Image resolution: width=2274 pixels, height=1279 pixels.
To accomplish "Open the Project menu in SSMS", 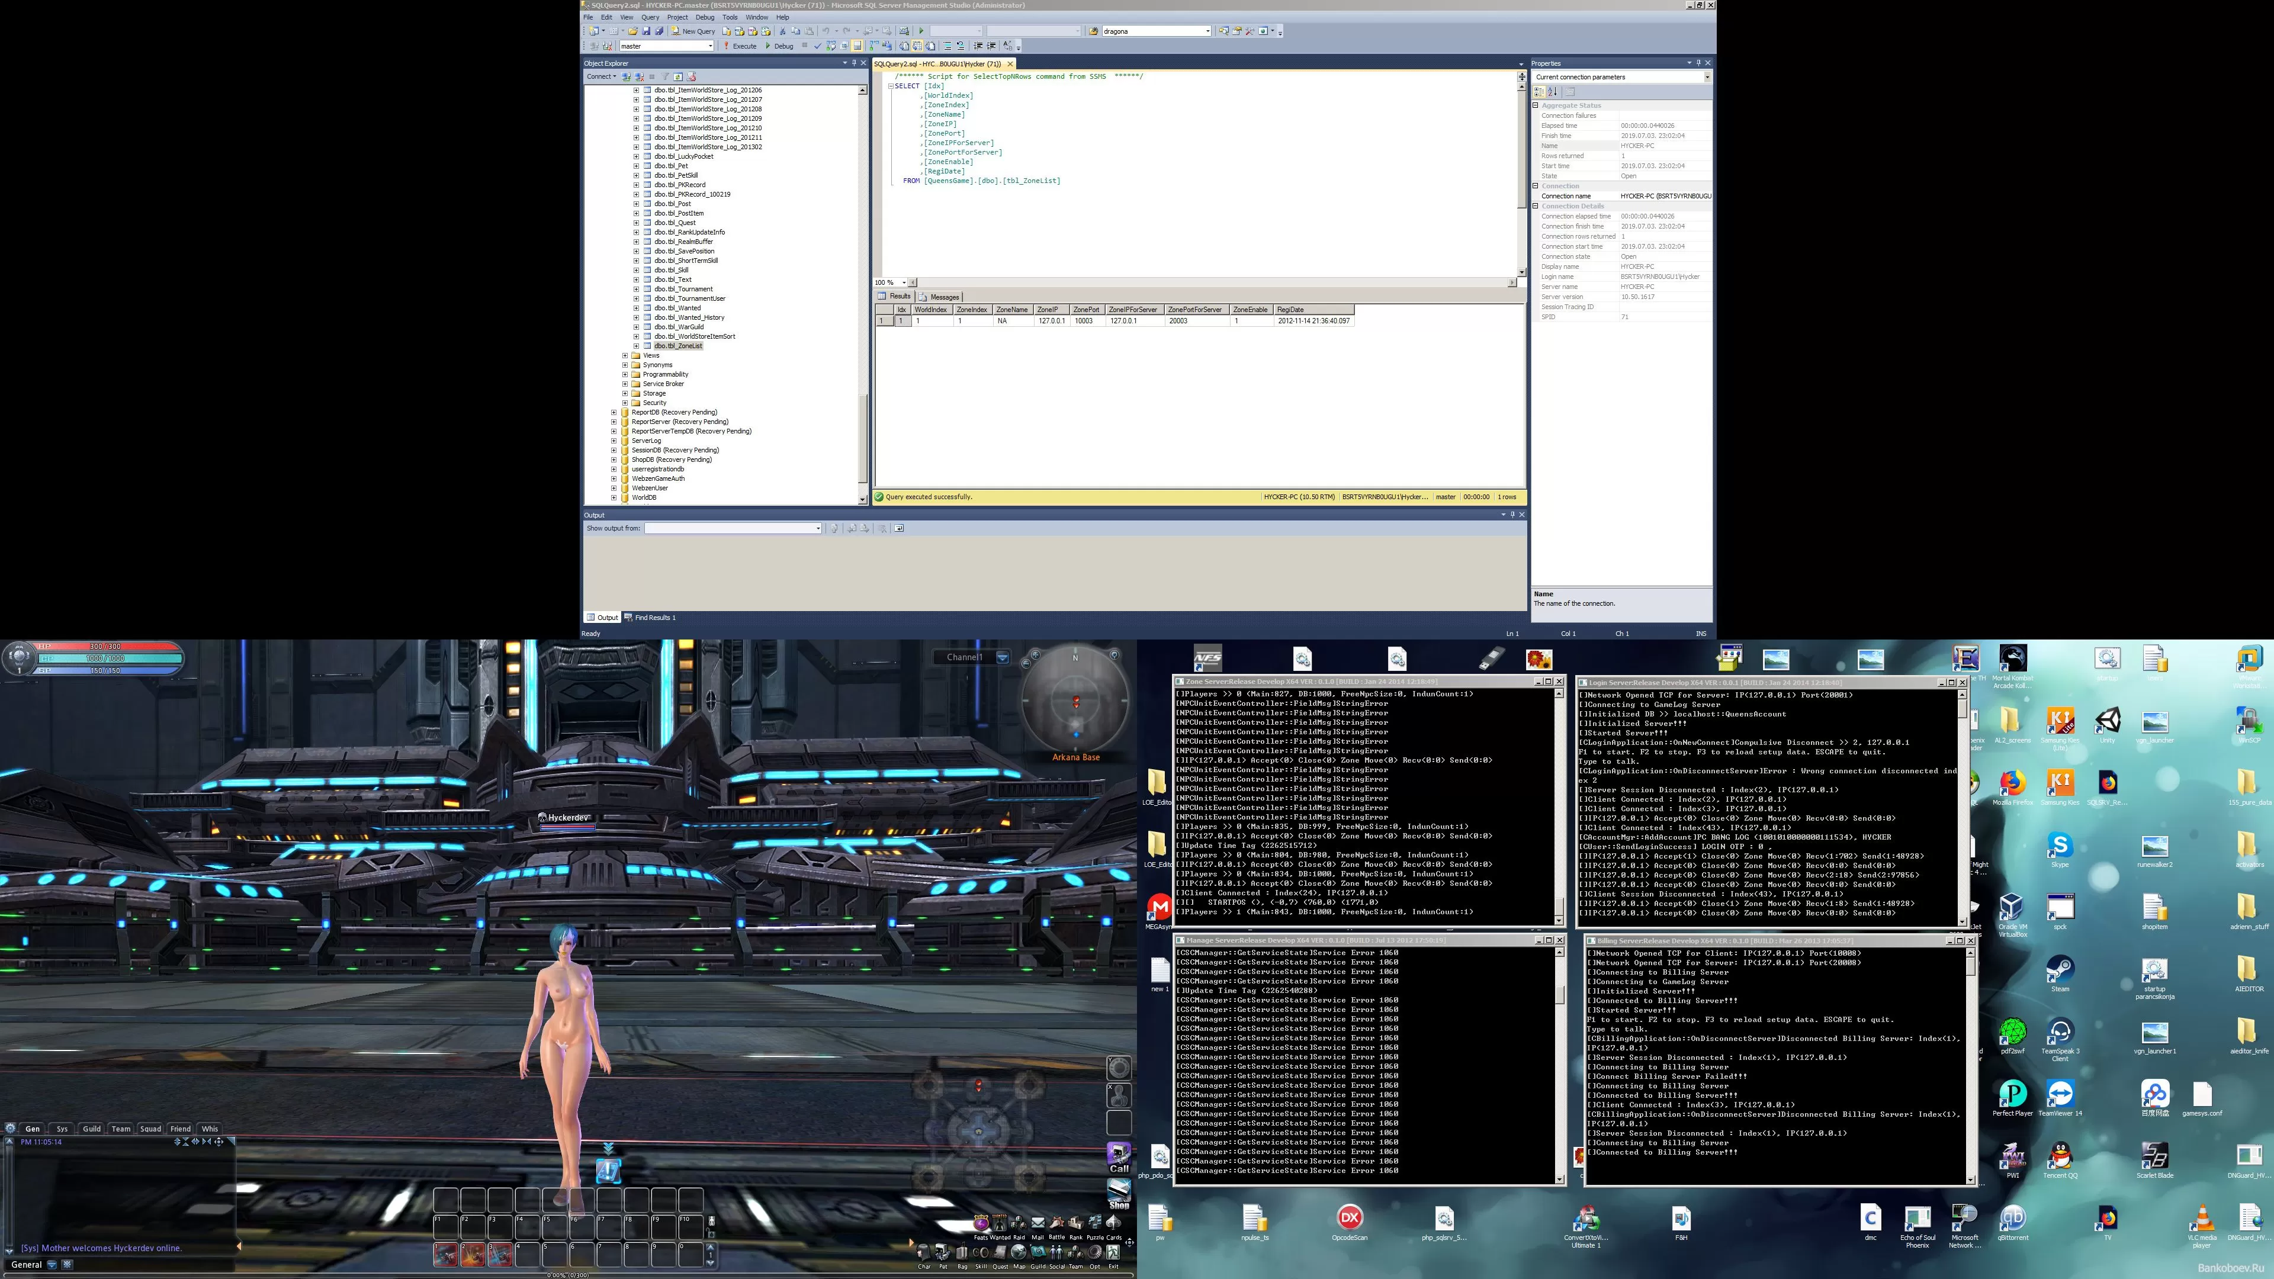I will click(x=677, y=17).
